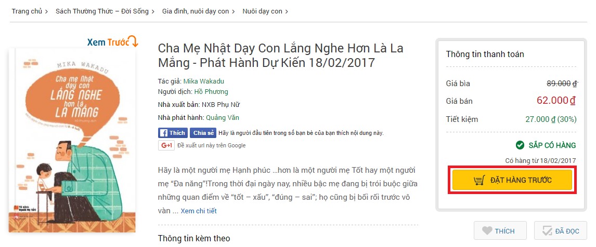Click the green SẮP CÓ HÀNG checkmark

(x=520, y=145)
